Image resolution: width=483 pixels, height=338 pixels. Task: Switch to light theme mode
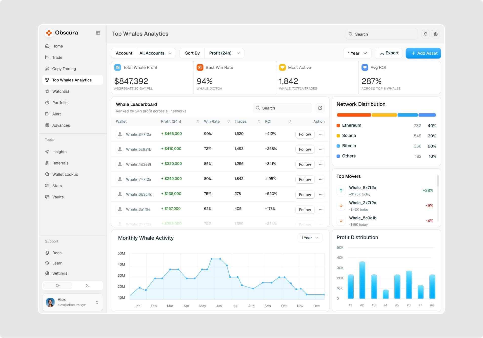(58, 286)
